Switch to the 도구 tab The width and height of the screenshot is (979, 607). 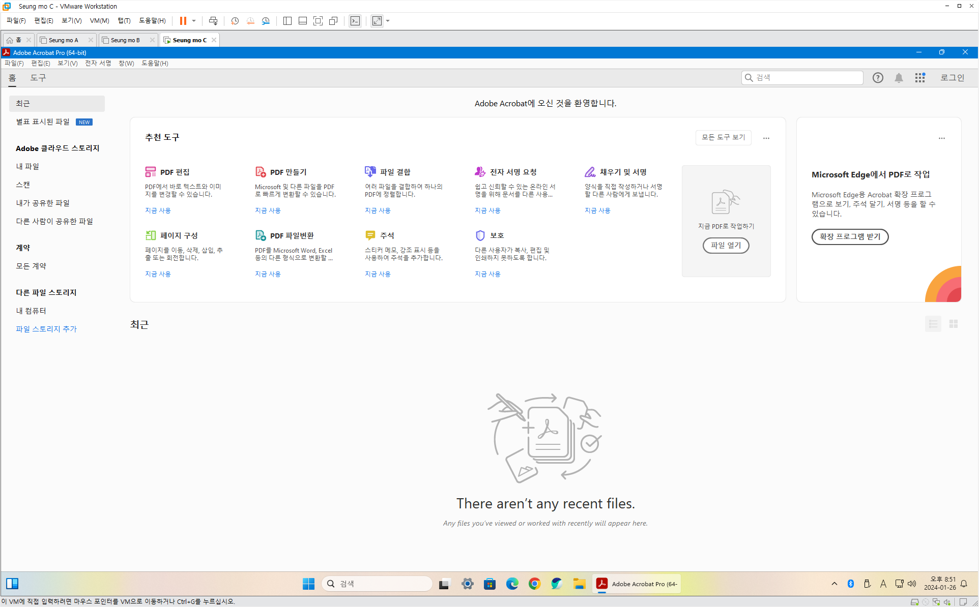tap(38, 78)
